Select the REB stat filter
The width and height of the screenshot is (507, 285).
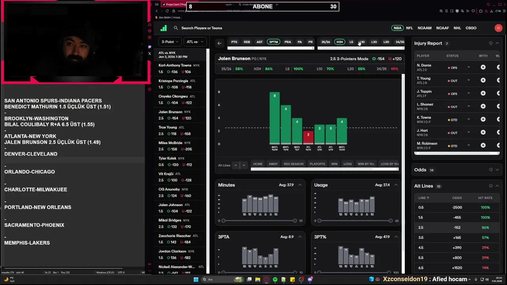tap(247, 42)
